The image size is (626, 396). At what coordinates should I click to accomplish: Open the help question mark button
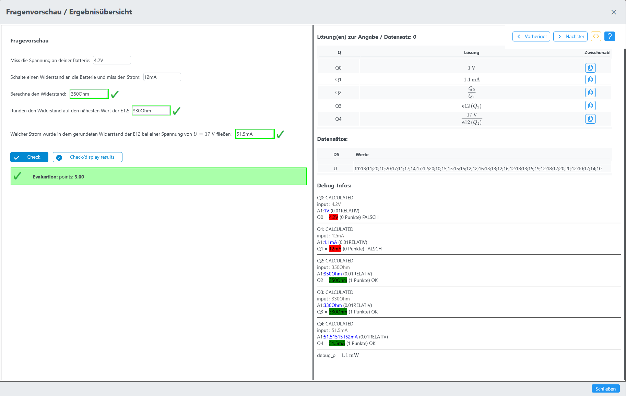(610, 36)
